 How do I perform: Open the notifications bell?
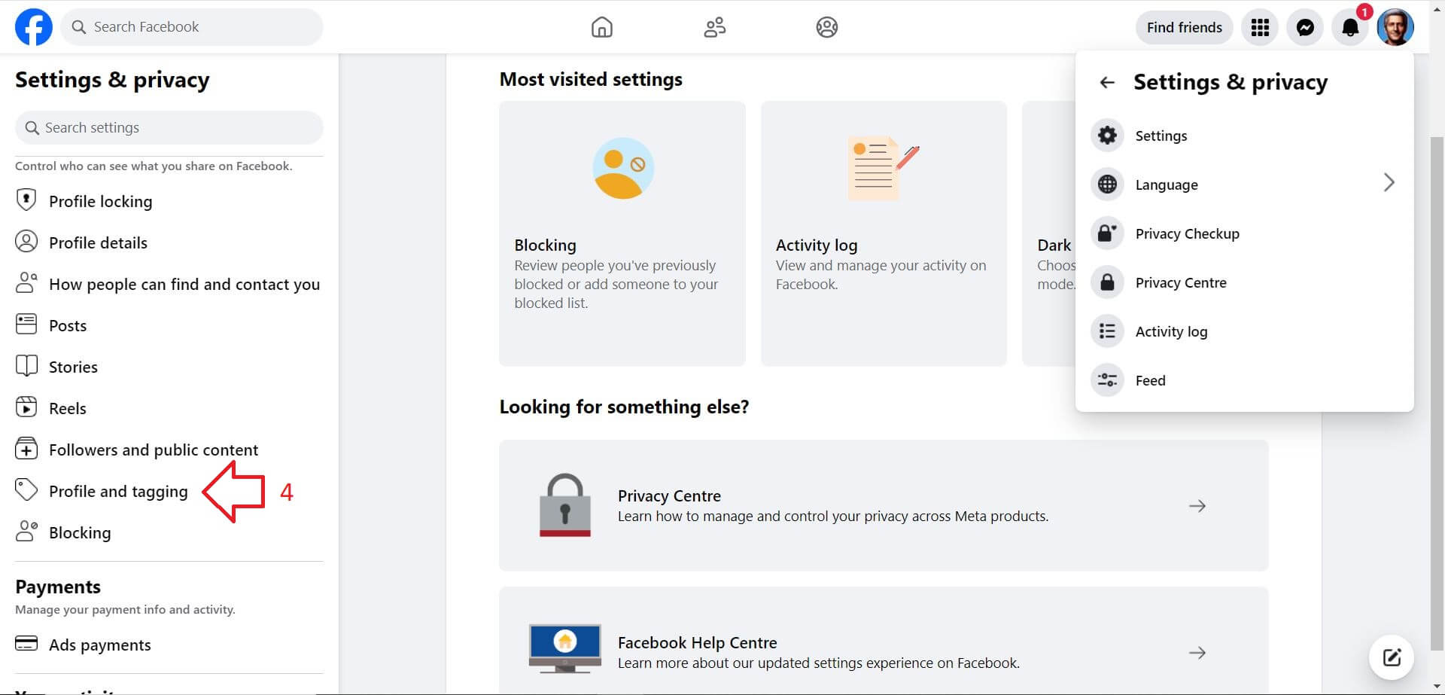(x=1350, y=28)
